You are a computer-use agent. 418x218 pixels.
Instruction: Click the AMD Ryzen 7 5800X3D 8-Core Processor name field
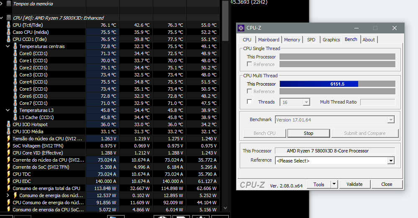click(x=335, y=151)
